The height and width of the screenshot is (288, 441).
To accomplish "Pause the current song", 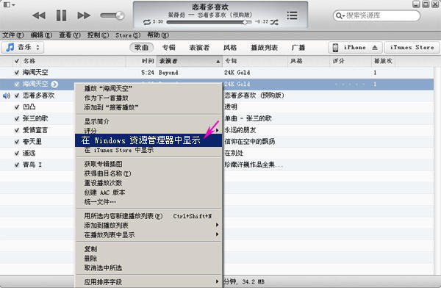I will [61, 15].
